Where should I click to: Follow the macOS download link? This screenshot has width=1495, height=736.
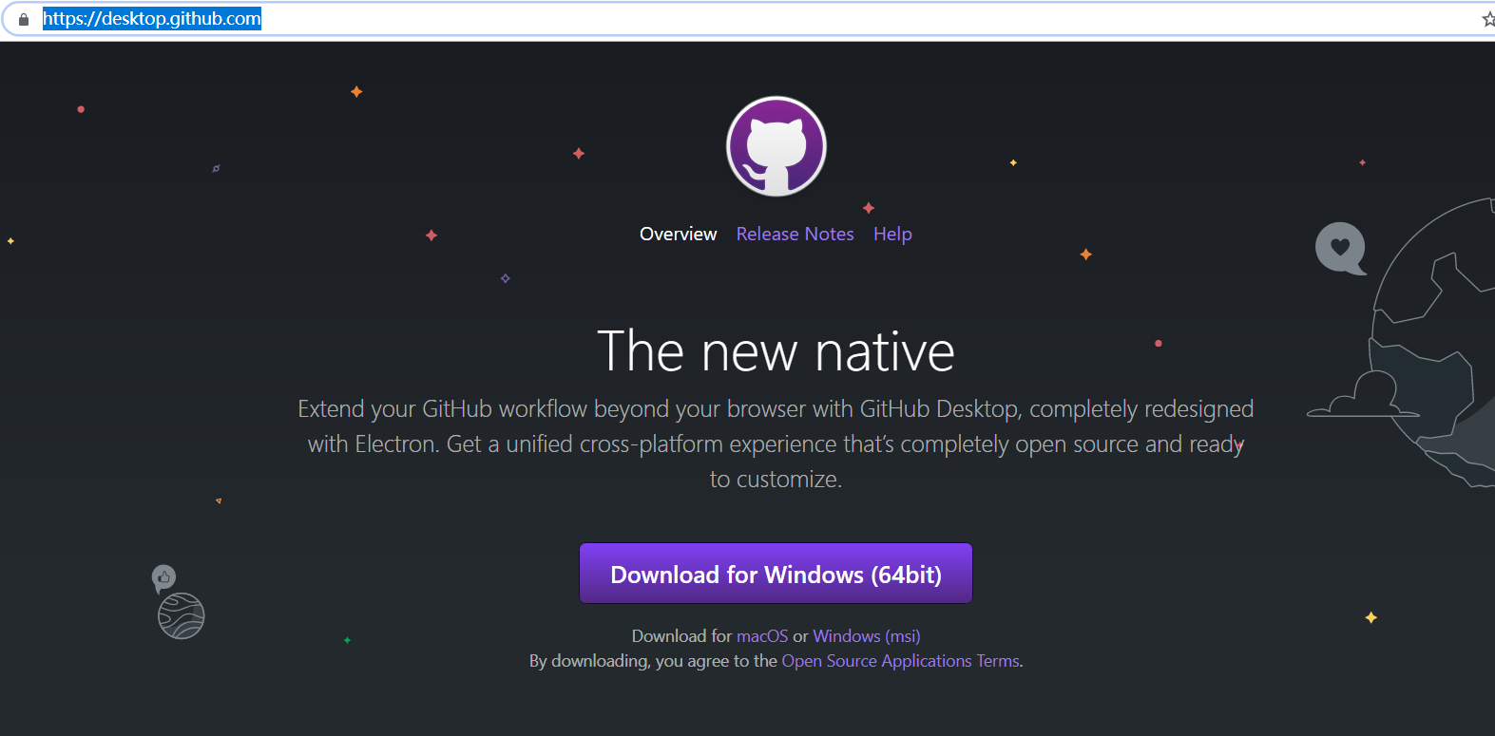pos(762,636)
